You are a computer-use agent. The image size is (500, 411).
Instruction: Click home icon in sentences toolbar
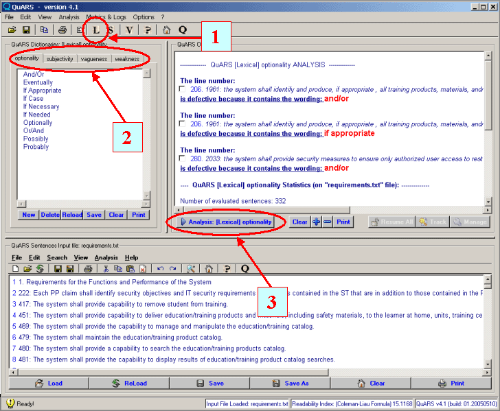[209, 268]
